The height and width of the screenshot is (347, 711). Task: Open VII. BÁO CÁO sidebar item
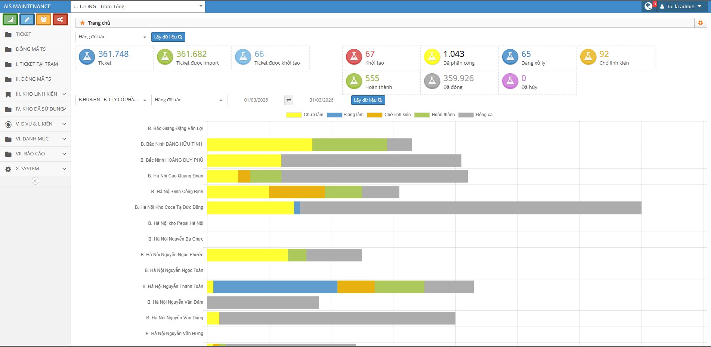[35, 154]
